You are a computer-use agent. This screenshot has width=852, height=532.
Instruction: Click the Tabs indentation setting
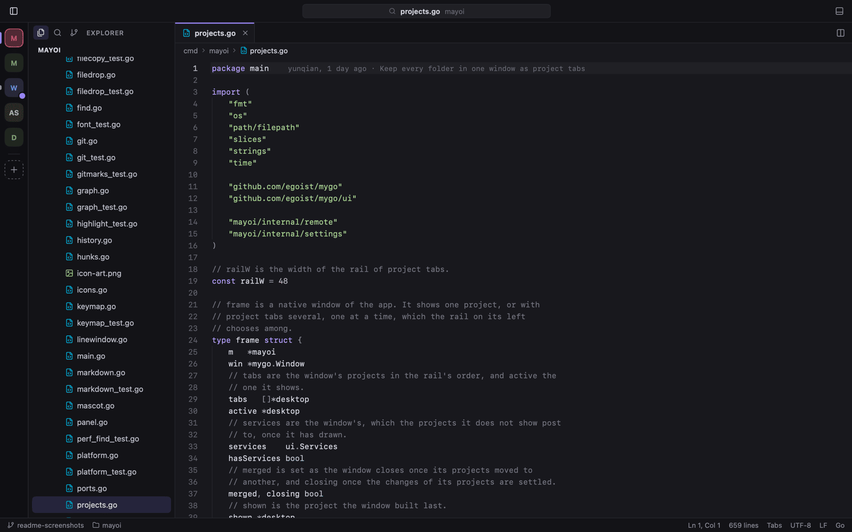pos(774,526)
